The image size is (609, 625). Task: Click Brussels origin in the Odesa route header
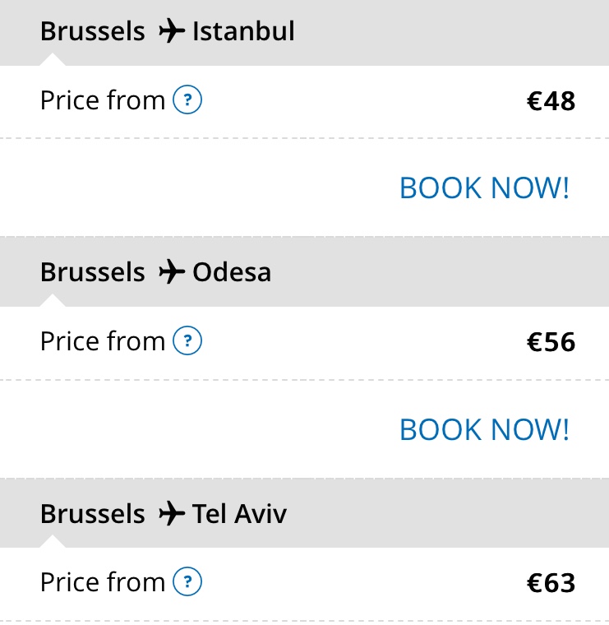(x=92, y=272)
